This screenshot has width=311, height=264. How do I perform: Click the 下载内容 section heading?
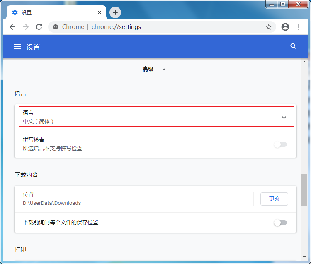26,175
